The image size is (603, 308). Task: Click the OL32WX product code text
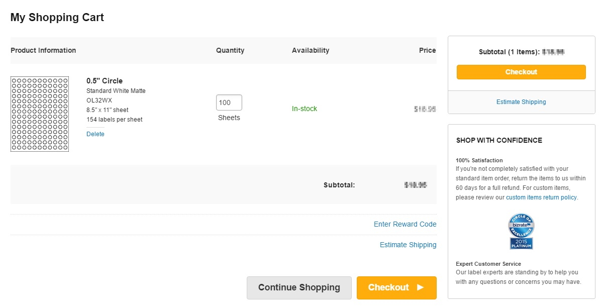(x=99, y=100)
